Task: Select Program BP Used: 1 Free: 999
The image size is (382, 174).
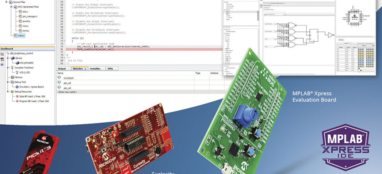Action: tap(35, 101)
